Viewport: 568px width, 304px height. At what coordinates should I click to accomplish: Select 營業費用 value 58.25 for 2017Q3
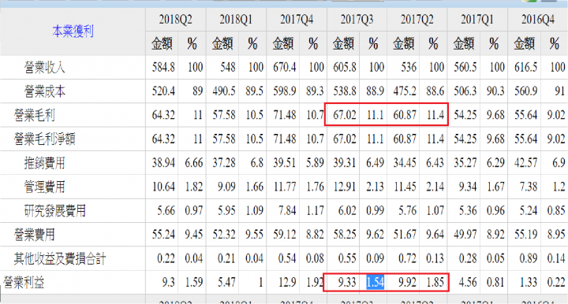pos(345,234)
